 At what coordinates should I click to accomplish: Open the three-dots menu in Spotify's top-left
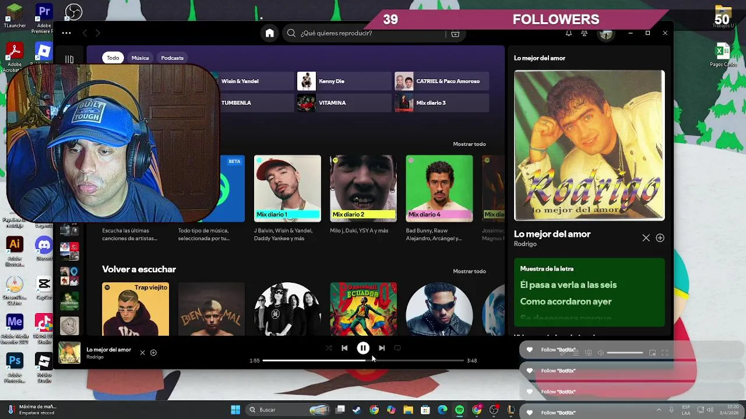tap(66, 33)
